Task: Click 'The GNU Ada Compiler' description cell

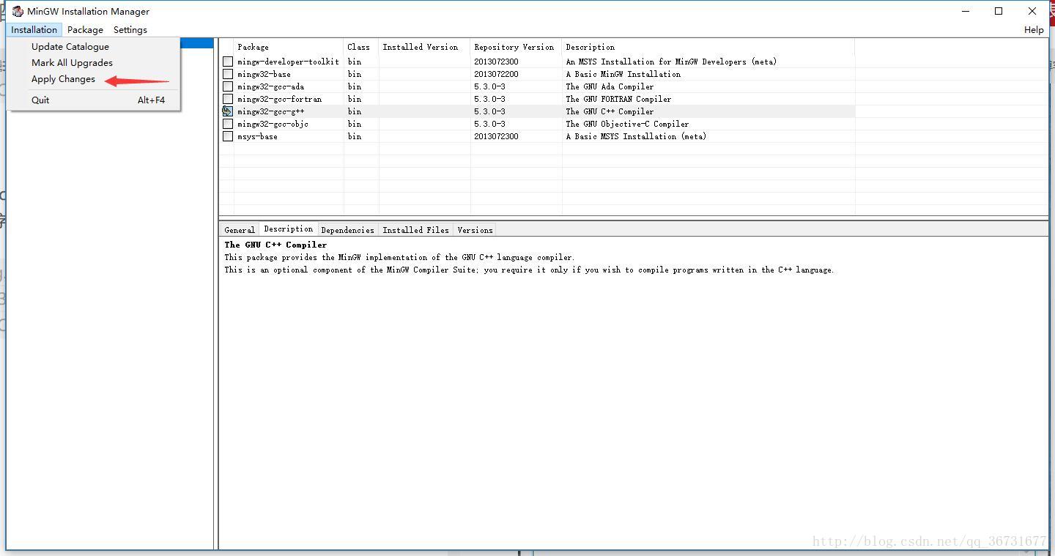Action: 610,86
